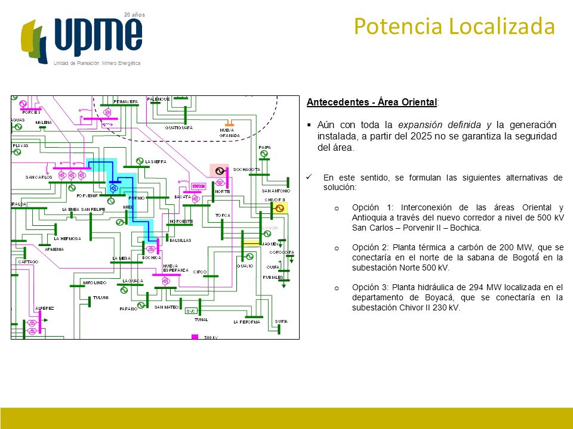Click the PALENQUE label

coord(158,100)
